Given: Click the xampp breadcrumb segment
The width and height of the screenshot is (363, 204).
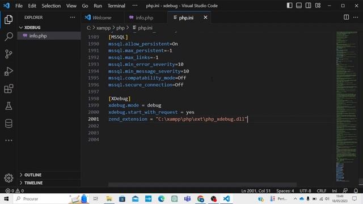Looking at the screenshot, I should tap(103, 28).
